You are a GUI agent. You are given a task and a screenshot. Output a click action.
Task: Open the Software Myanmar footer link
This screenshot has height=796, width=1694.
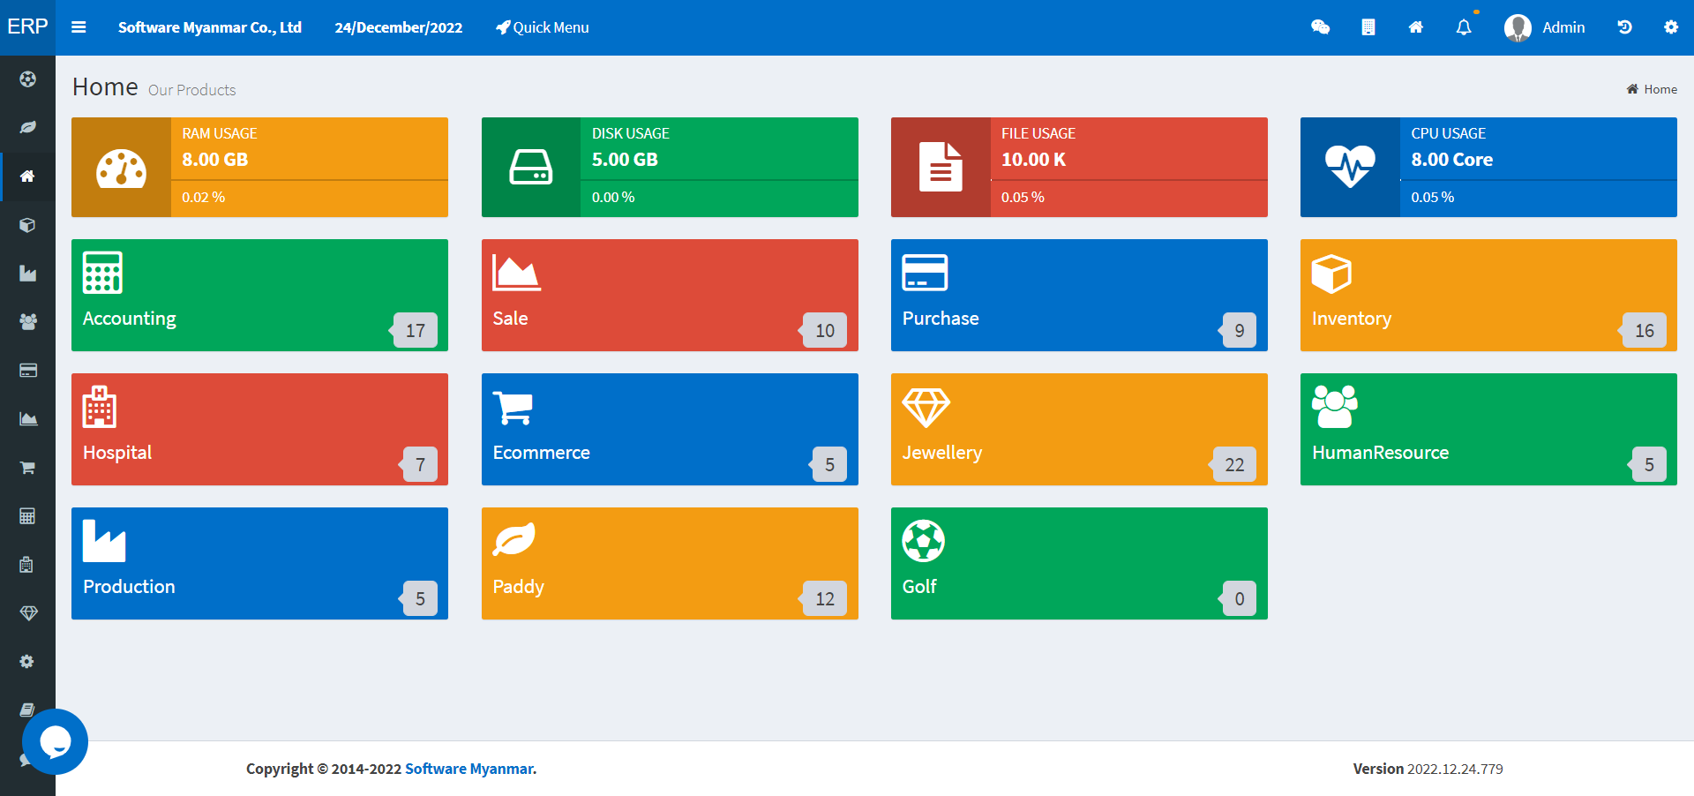468,769
